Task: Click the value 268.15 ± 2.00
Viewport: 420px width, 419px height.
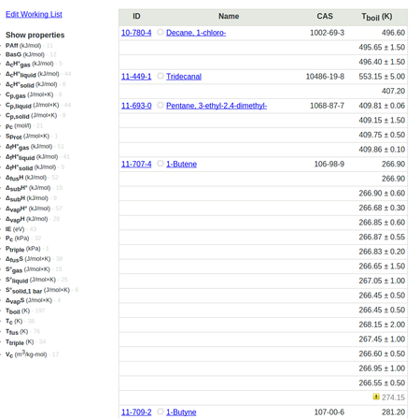Action: [382, 325]
